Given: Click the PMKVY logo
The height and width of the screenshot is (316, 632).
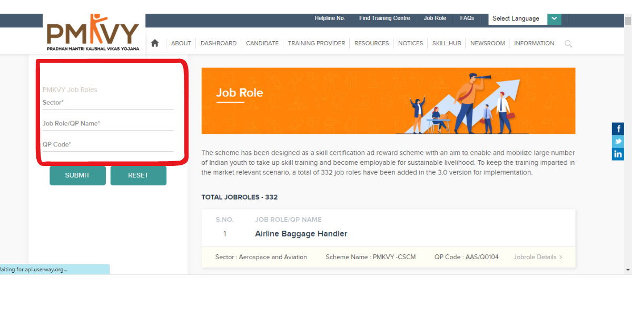Looking at the screenshot, I should pos(93,33).
